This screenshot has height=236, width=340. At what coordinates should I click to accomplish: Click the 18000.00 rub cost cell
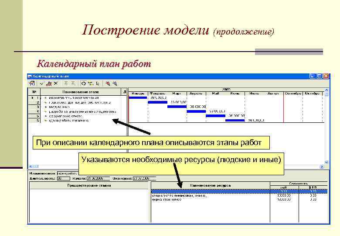(x=284, y=199)
